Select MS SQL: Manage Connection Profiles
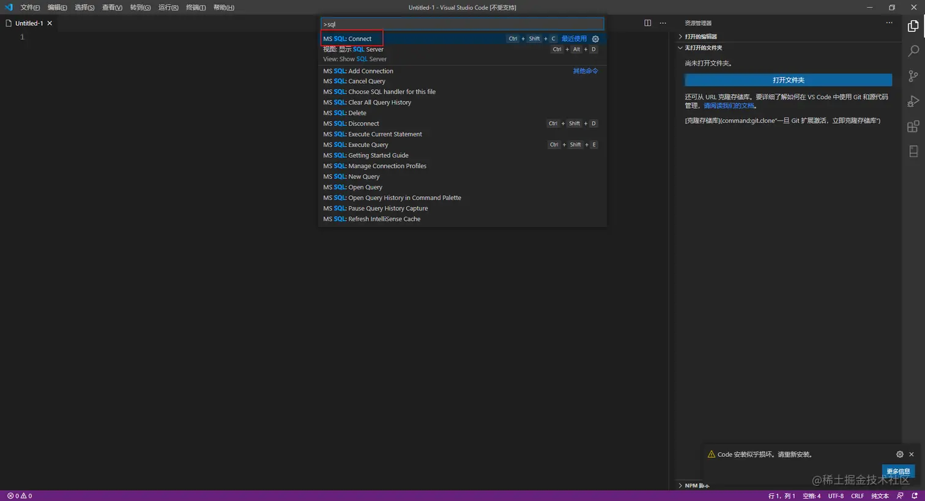Image resolution: width=925 pixels, height=501 pixels. point(462,166)
